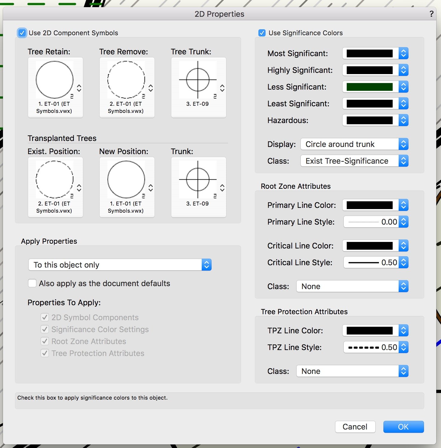
Task: Disable Use 2D Component Symbols
Action: click(x=22, y=33)
